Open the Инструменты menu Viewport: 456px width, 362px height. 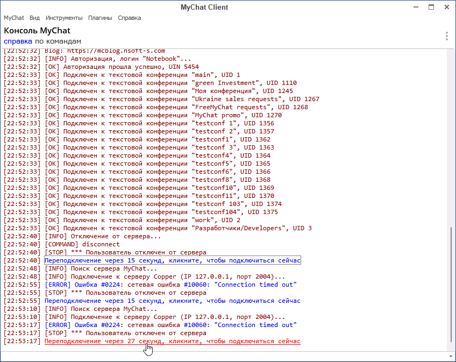[64, 18]
